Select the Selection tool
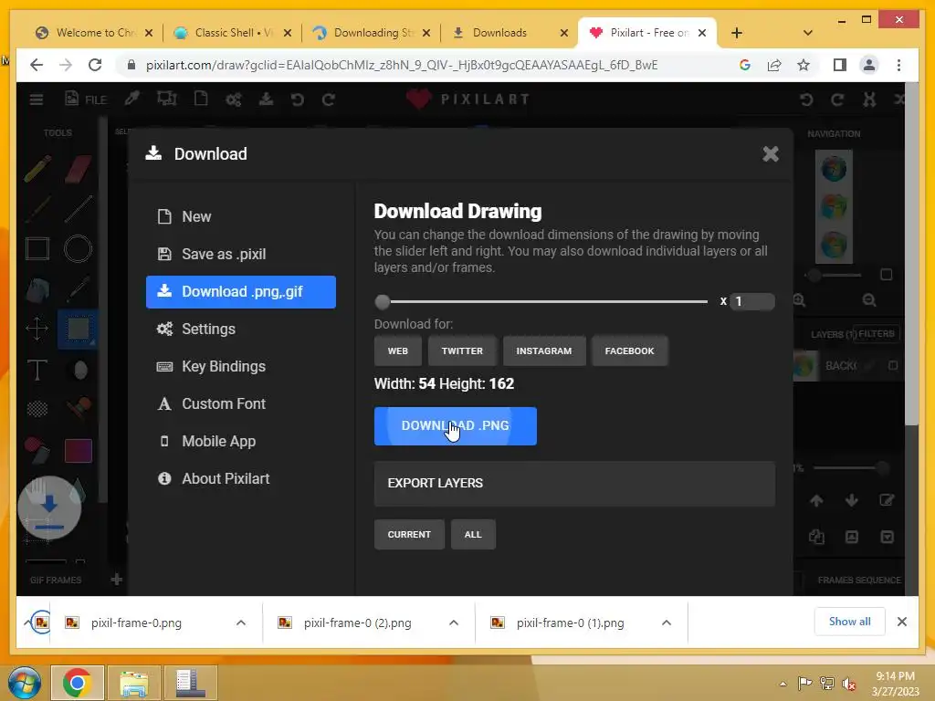The image size is (935, 701). pyautogui.click(x=79, y=329)
